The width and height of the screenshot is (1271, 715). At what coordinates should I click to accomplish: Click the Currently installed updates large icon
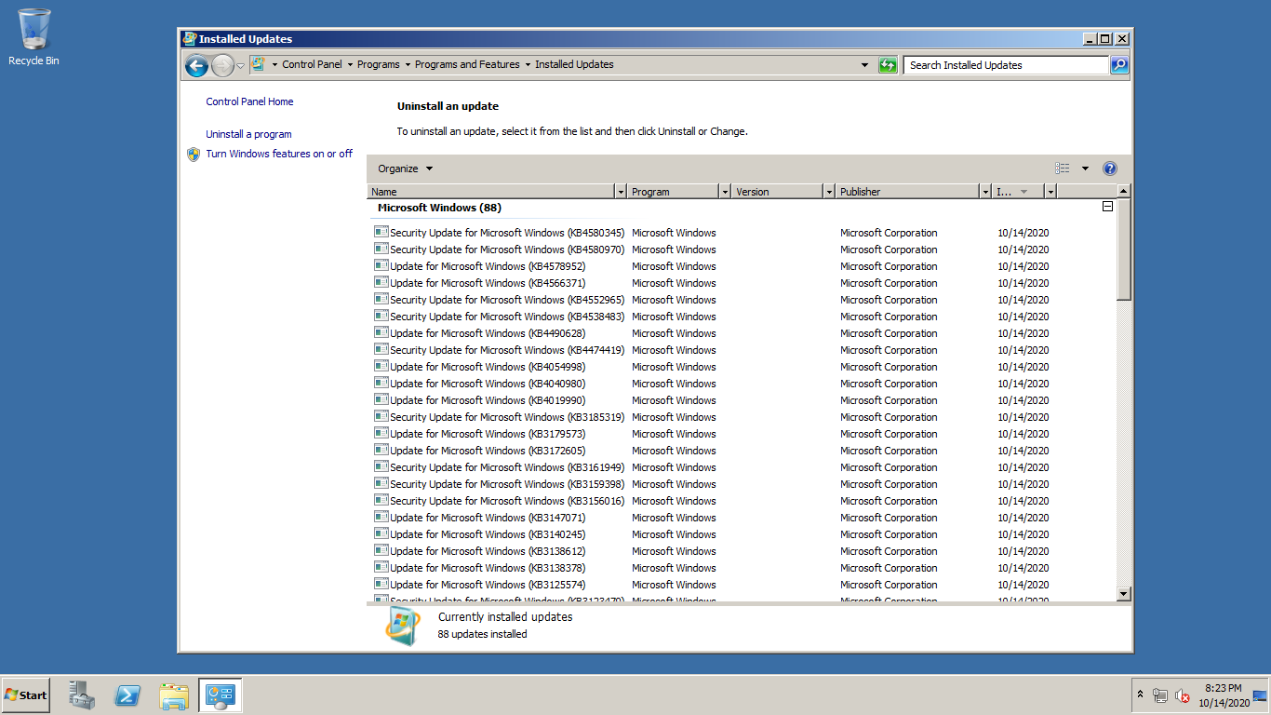click(403, 627)
